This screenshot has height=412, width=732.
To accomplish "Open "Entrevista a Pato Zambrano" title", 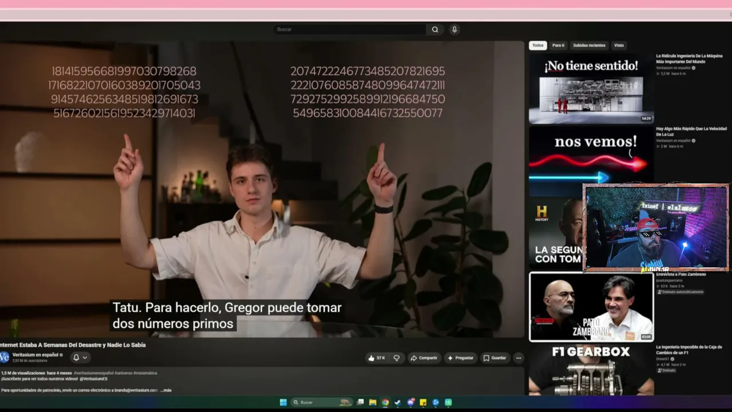I will [x=681, y=275].
